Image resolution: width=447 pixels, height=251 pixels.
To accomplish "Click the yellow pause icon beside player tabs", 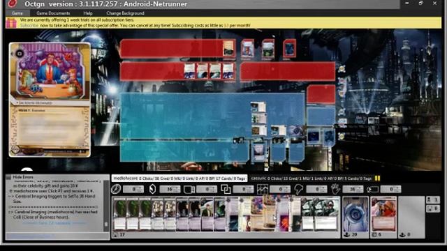I will tap(377, 178).
